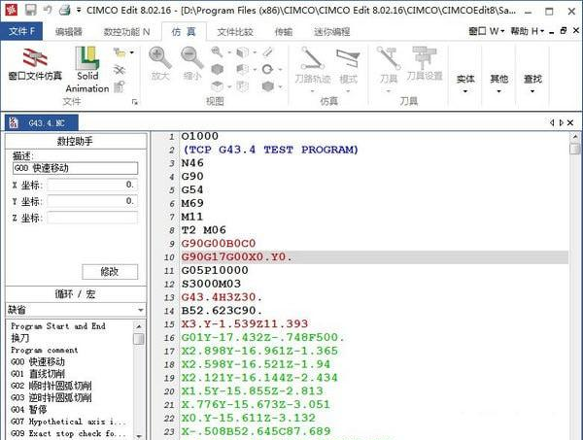Click the 文件 F file menu button
The image size is (583, 440).
click(21, 32)
